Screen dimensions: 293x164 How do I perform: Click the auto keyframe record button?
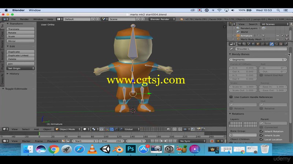212,141
